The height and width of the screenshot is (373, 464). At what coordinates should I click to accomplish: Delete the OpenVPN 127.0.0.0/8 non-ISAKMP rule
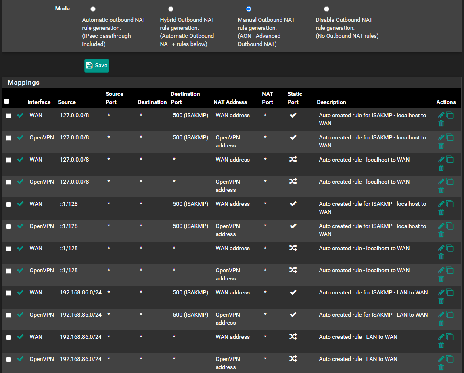tap(441, 190)
